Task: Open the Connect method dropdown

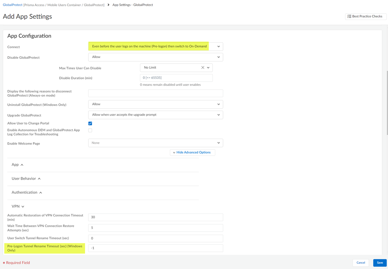Action: pyautogui.click(x=156, y=46)
